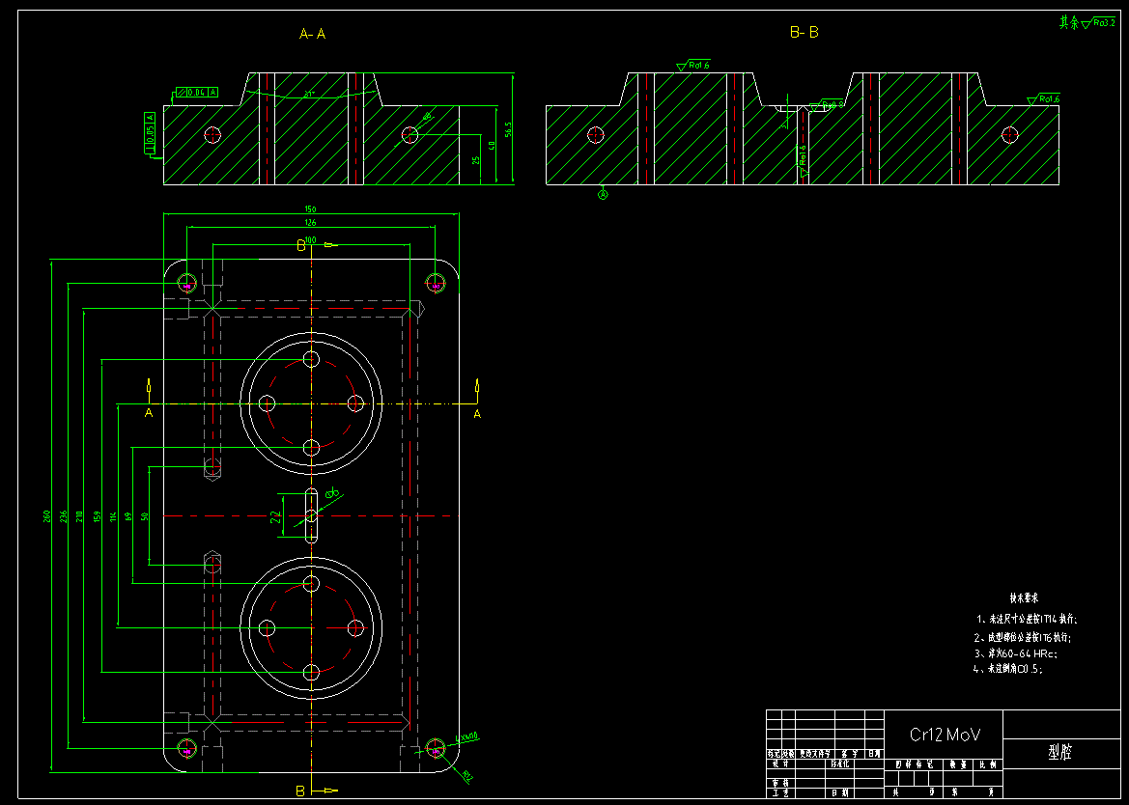Viewport: 1129px width, 805px height.
Task: Pick the "236" vertical dimension text
Action: 64,515
